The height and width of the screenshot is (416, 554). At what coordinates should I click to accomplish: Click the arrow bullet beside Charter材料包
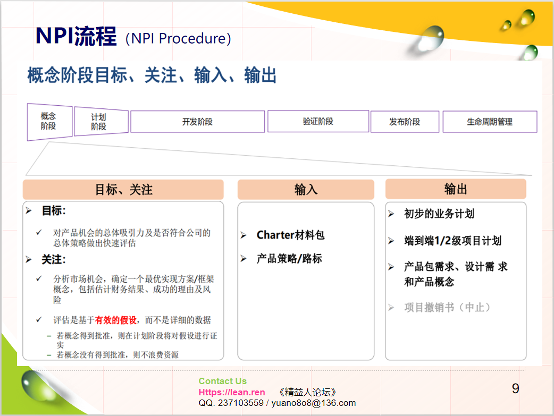tap(244, 235)
